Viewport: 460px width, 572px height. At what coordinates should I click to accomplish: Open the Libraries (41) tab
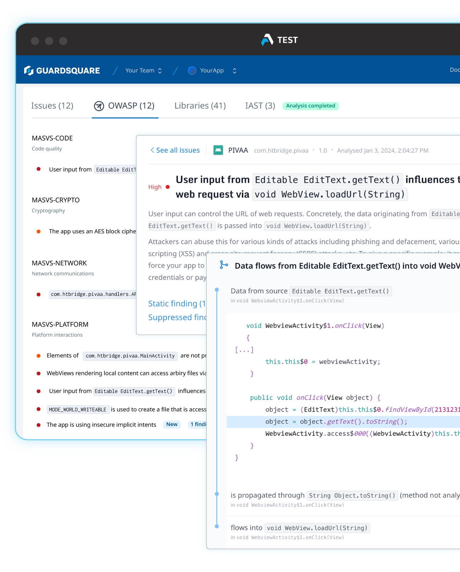200,106
